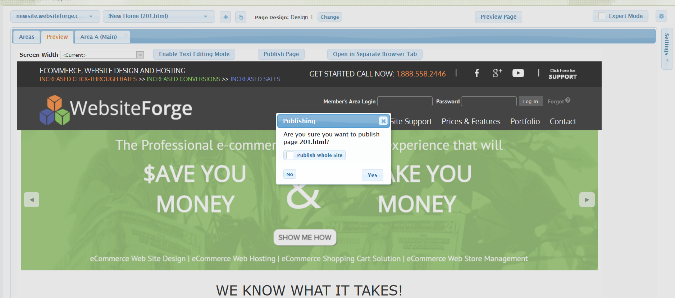Open the !New Home (201.html) page dropdown
675x298 pixels.
159,16
